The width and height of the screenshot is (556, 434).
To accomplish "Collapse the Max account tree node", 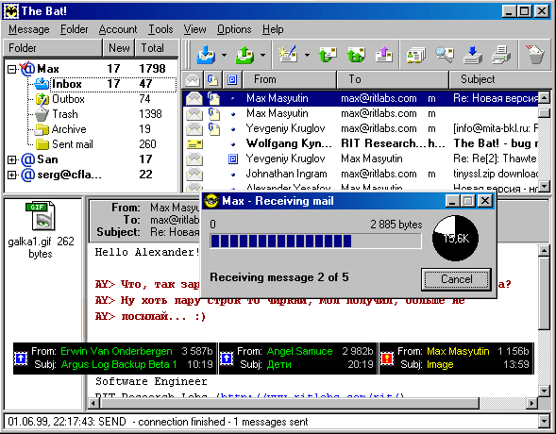I will coord(11,69).
